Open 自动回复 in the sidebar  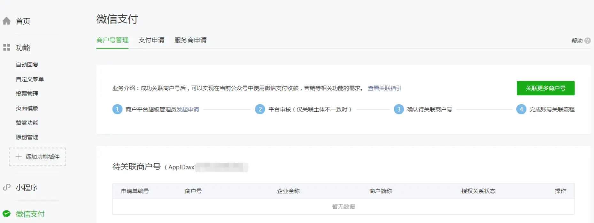pyautogui.click(x=27, y=65)
